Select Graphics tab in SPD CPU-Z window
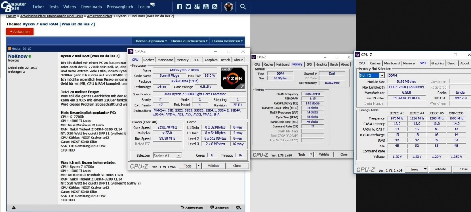The height and width of the screenshot is (212, 471). pos(438,63)
